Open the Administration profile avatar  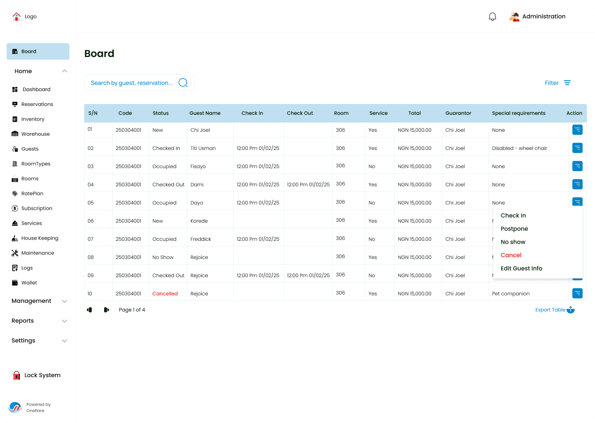[x=514, y=17]
